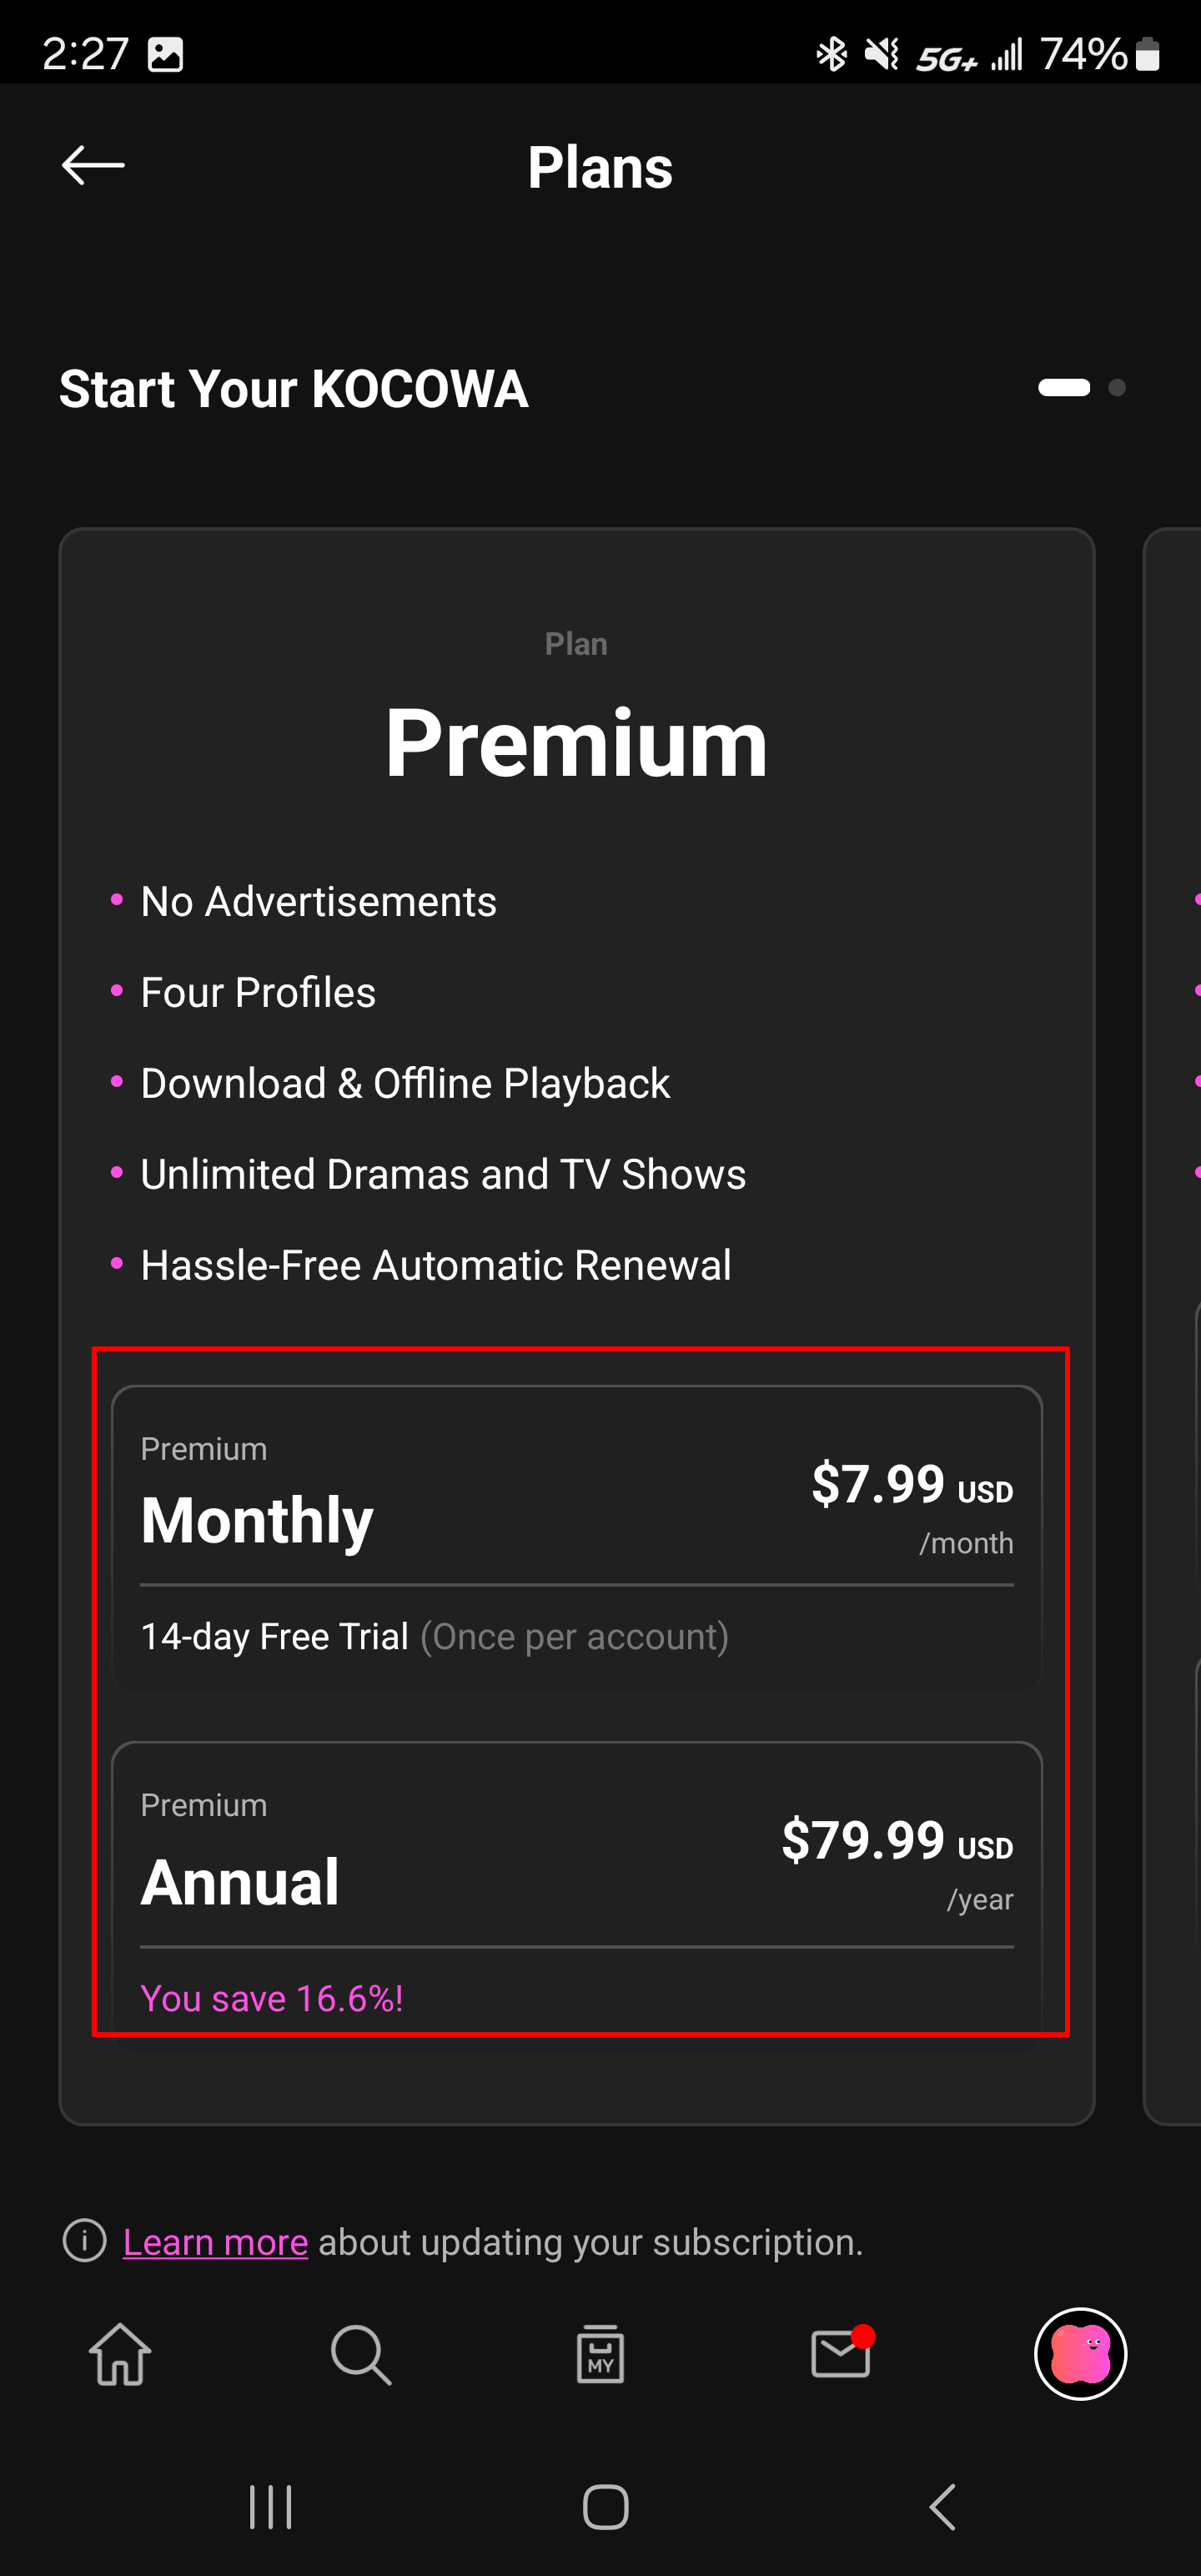Viewport: 1201px width, 2576px height.
Task: Tap the You save 16.6% label
Action: point(272,1998)
